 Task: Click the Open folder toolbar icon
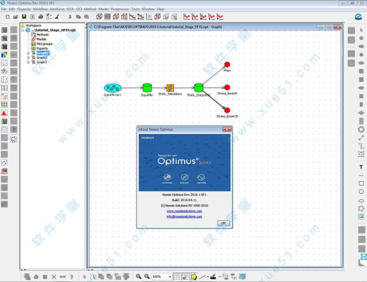14,16
